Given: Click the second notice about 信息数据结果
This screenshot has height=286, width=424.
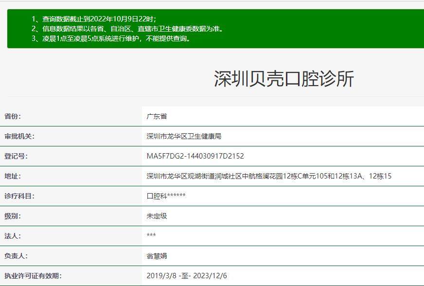Looking at the screenshot, I should [x=128, y=28].
